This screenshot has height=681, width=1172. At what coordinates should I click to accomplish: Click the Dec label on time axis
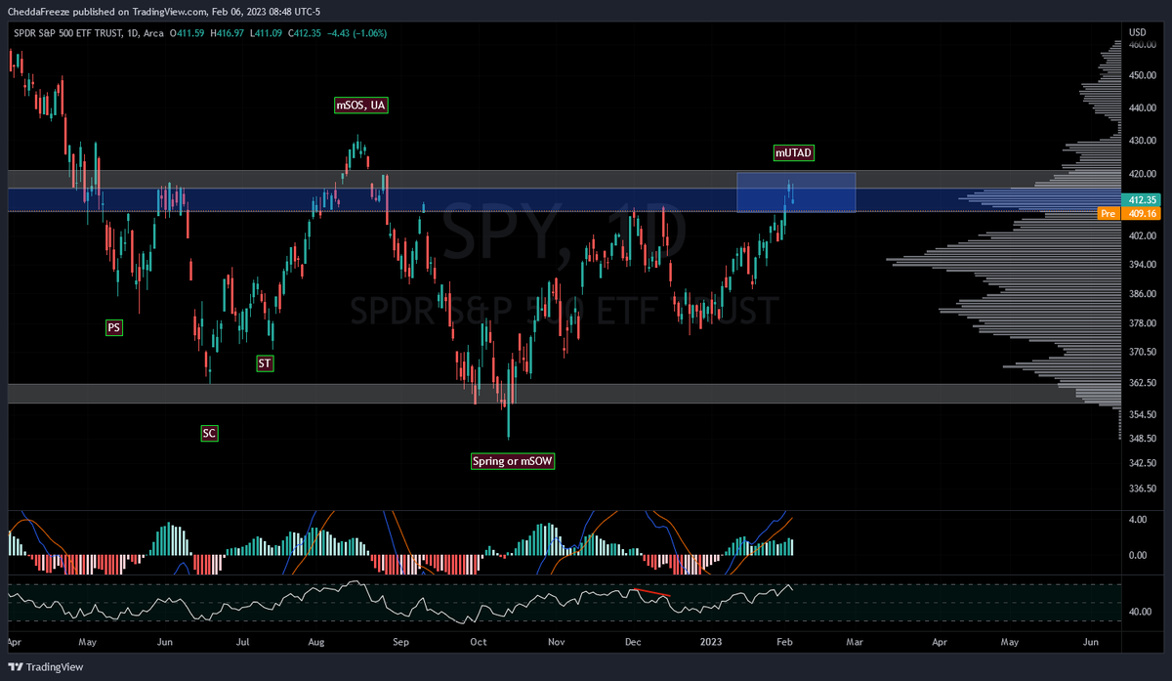(x=632, y=643)
